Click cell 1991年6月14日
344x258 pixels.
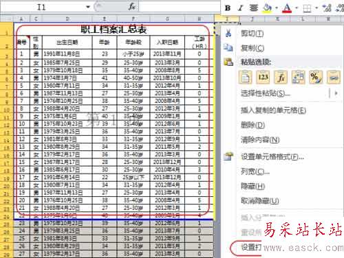click(x=67, y=177)
